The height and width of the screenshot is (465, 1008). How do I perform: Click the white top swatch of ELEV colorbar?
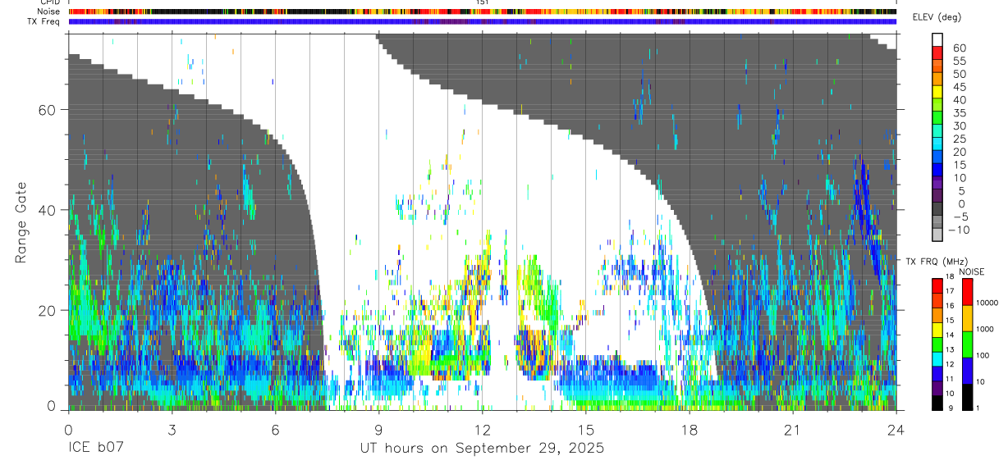[x=937, y=39]
